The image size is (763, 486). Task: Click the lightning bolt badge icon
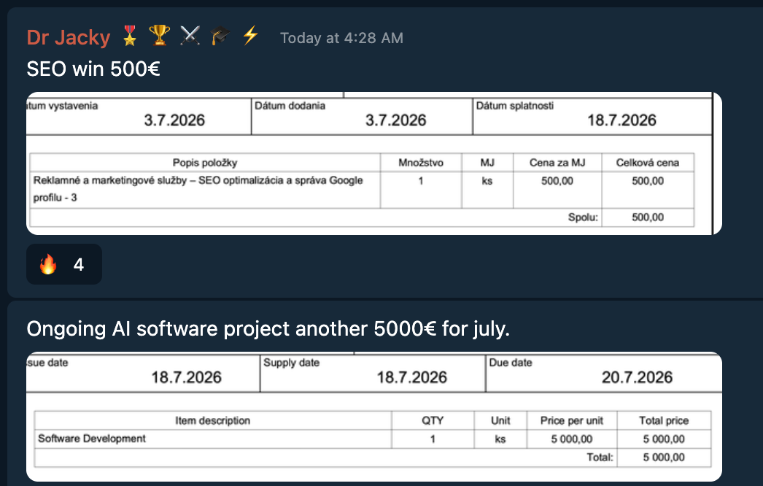click(x=250, y=36)
